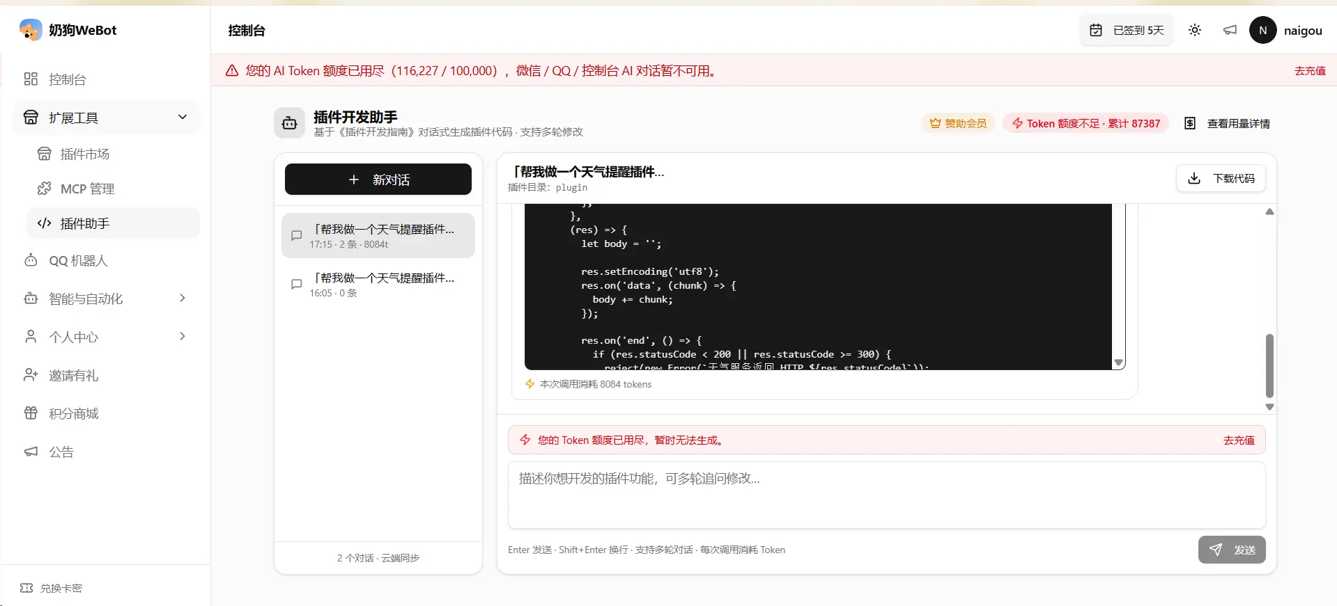
Task: Click the plugin assistant robot icon
Action: pos(289,123)
